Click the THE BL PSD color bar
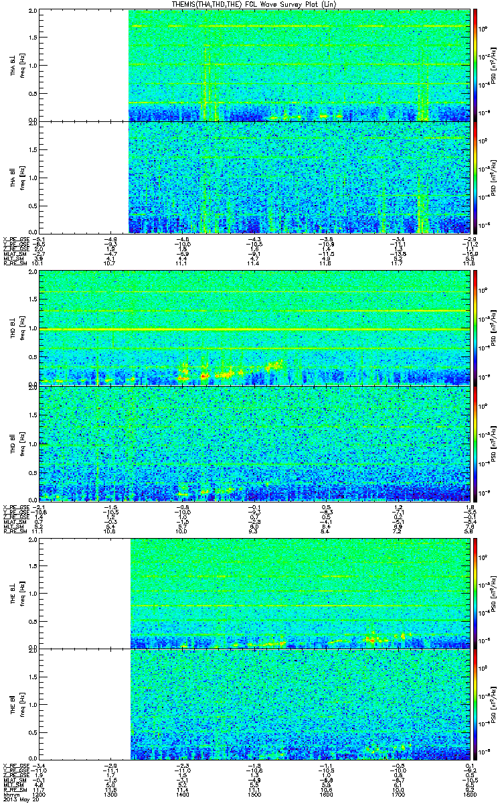Viewport: 502px width, 804px height. coord(476,592)
